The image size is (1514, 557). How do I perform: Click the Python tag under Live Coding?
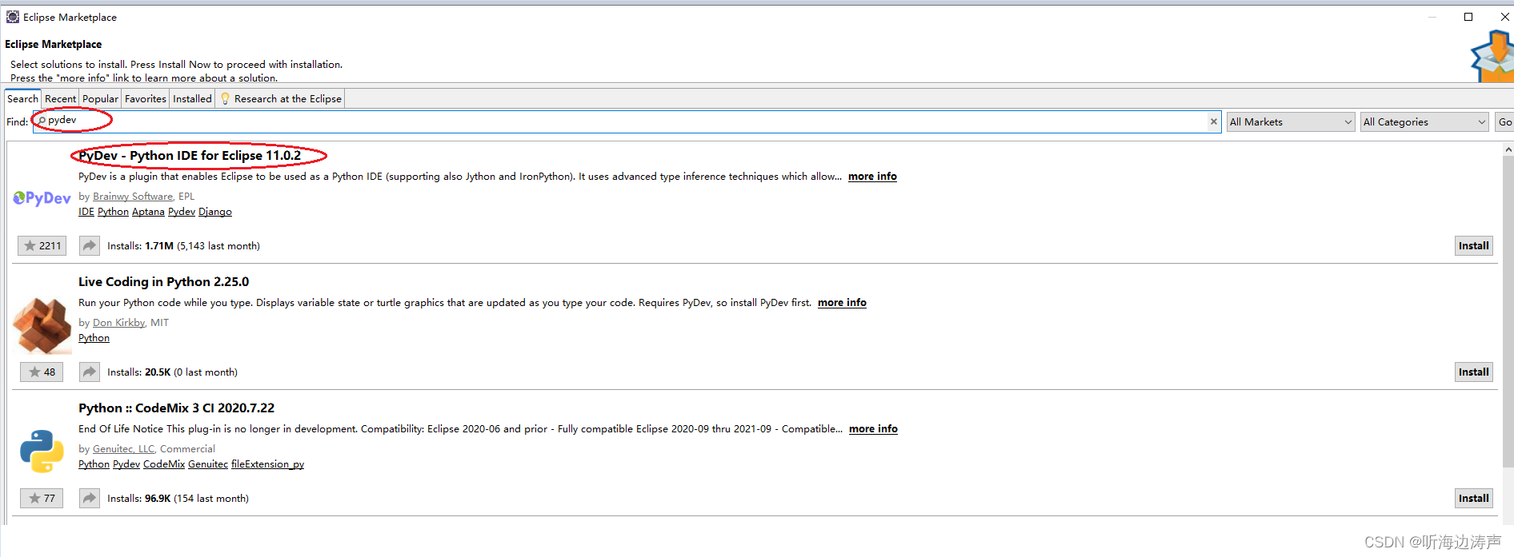94,338
